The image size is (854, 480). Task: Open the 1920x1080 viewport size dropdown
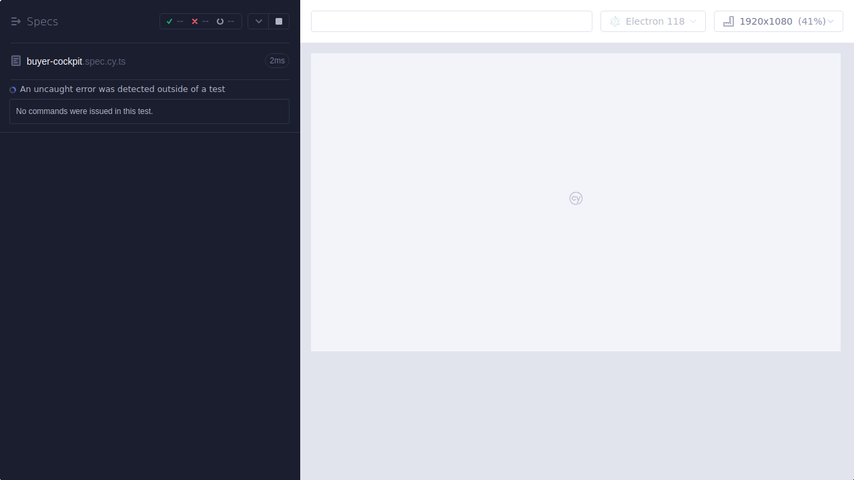coord(778,21)
